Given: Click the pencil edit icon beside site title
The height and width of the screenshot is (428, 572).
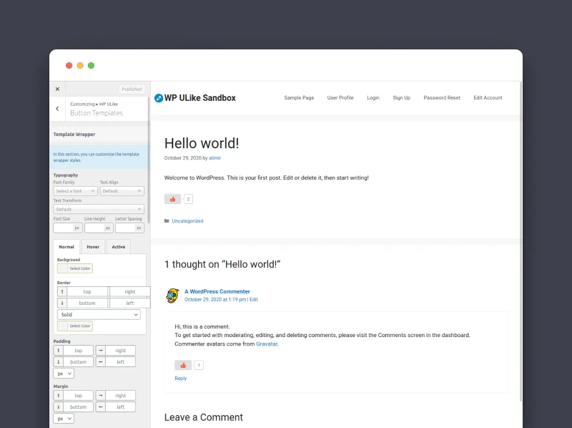Looking at the screenshot, I should point(159,98).
